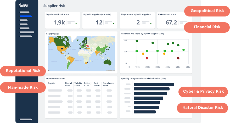Open the Man-made Risk tag
This screenshot has height=123, width=230.
point(23,87)
